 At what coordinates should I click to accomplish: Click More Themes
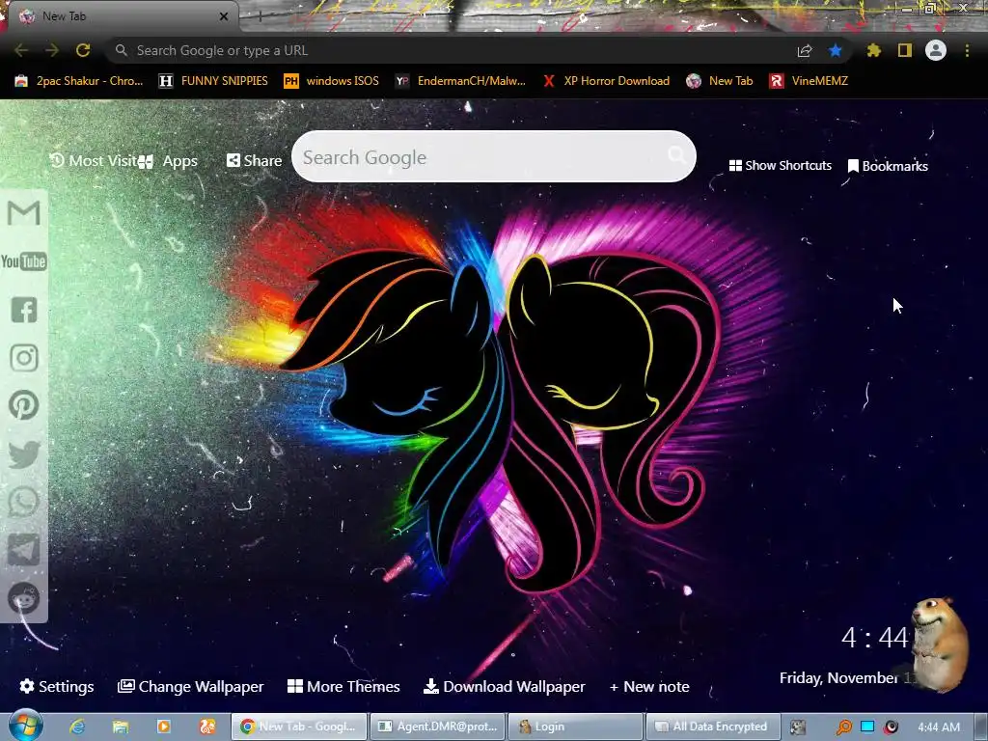[343, 686]
